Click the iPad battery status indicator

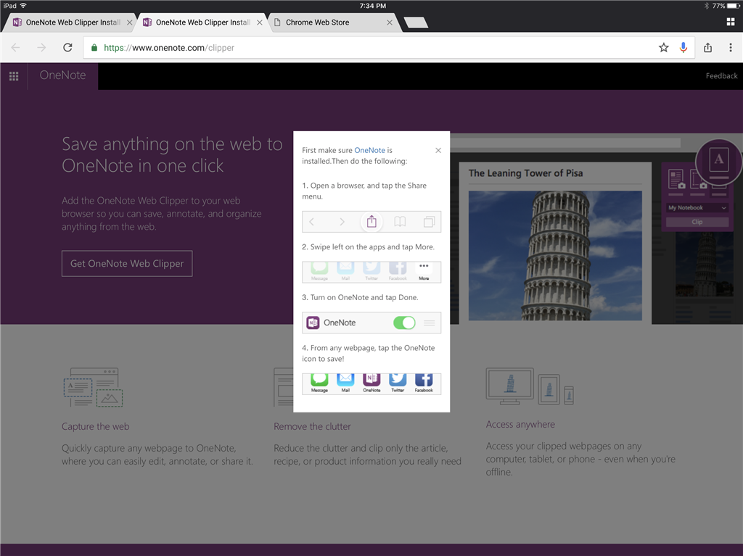click(x=726, y=6)
